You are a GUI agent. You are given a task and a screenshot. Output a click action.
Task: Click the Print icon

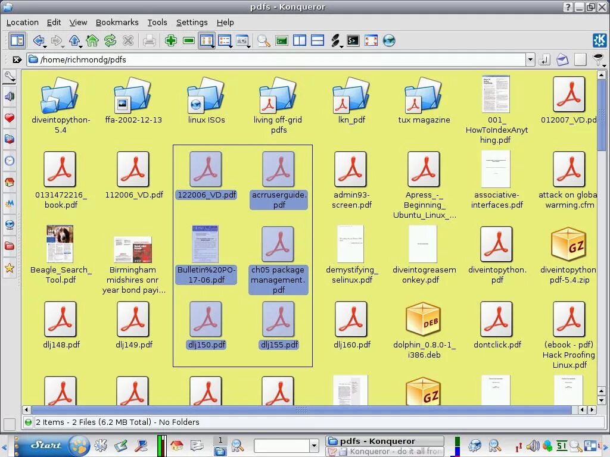coord(150,40)
